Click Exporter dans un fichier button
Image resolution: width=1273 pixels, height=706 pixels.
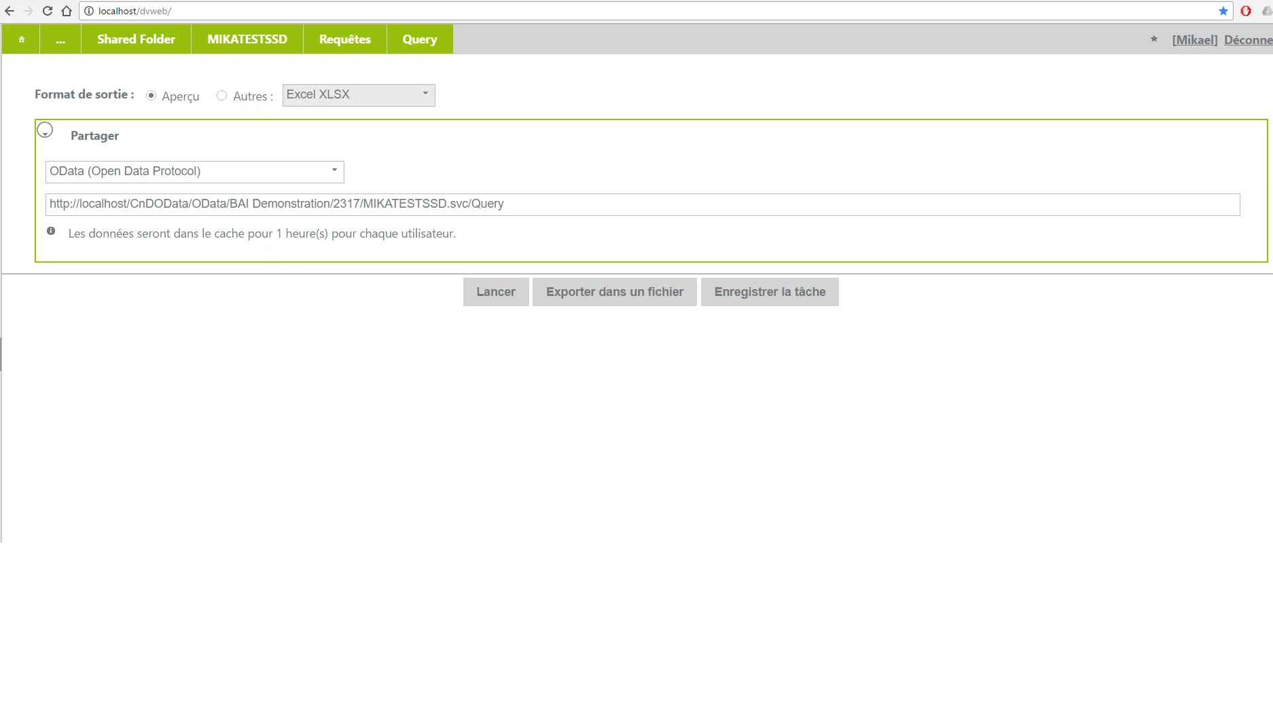pos(615,292)
